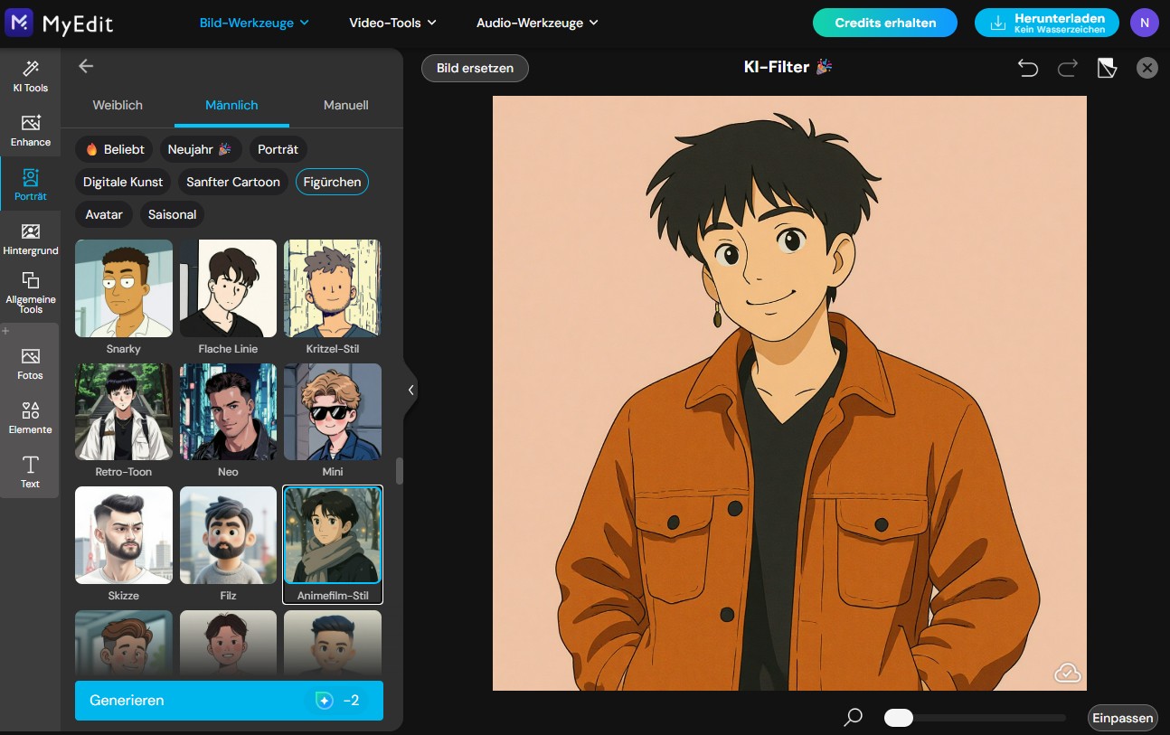
Task: Select Allgemeine Tools from the sidebar
Action: coord(30,291)
